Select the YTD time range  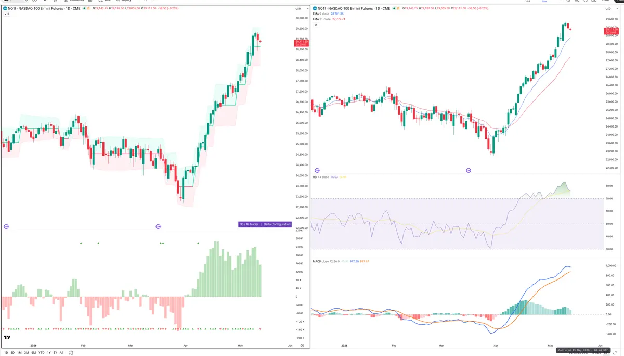click(41, 352)
